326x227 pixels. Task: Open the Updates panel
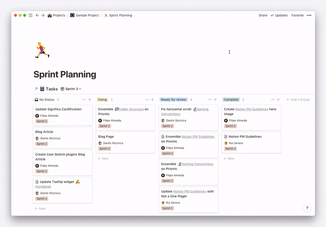279,15
